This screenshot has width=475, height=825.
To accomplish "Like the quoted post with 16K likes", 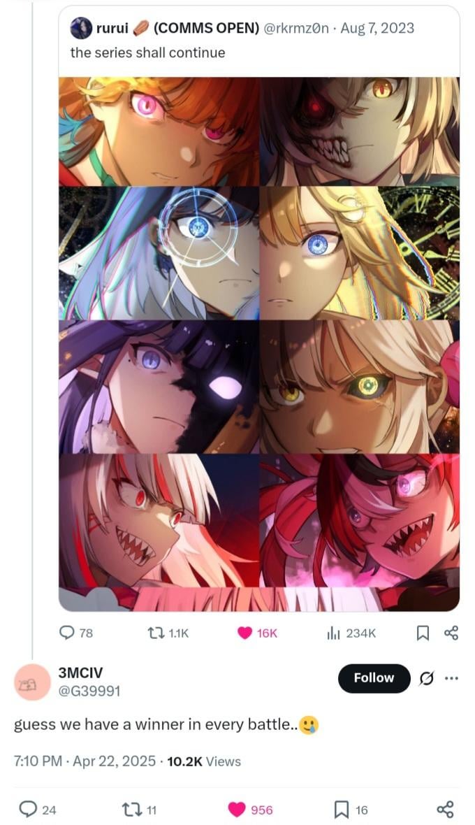I will click(x=257, y=633).
